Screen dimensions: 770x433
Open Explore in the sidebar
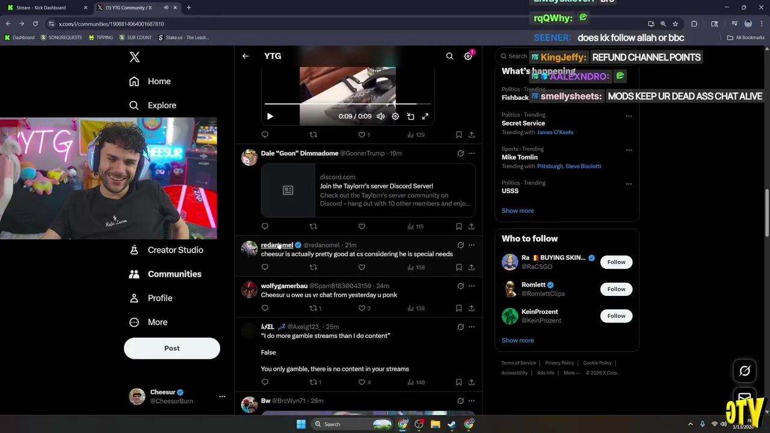153,105
